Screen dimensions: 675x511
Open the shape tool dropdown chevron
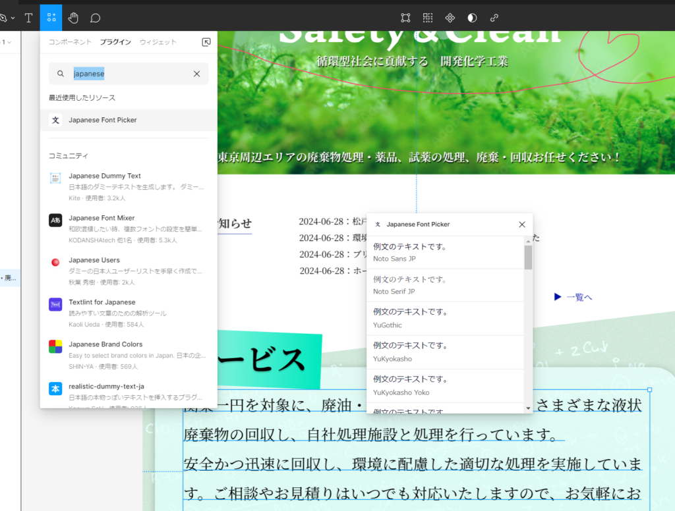13,18
